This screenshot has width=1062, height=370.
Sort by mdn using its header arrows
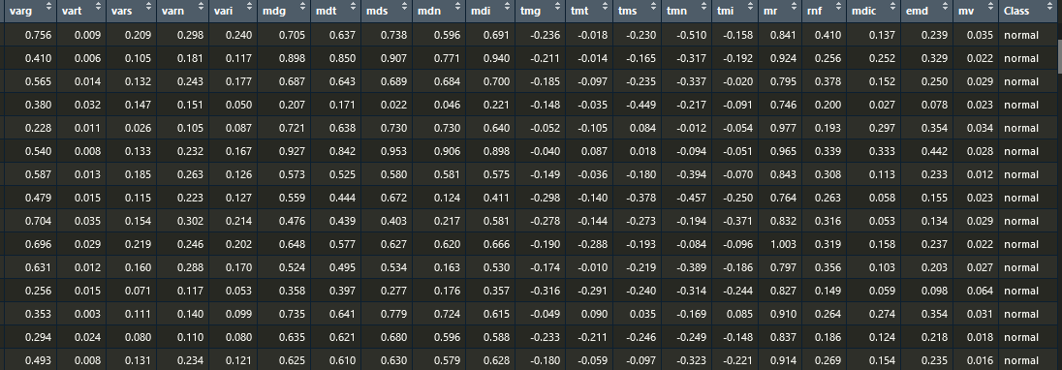pos(458,6)
